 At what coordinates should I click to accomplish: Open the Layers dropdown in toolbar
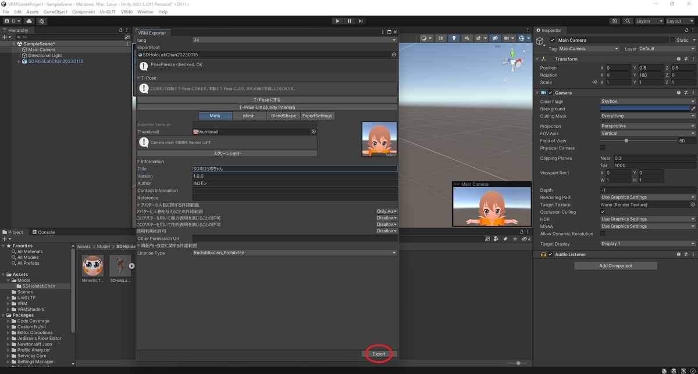649,21
